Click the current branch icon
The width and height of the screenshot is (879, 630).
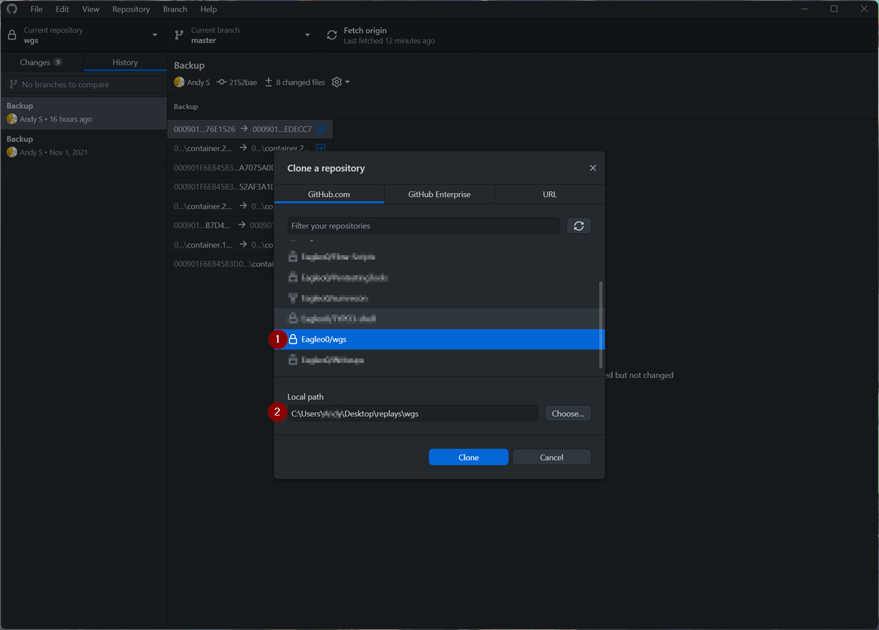point(179,35)
